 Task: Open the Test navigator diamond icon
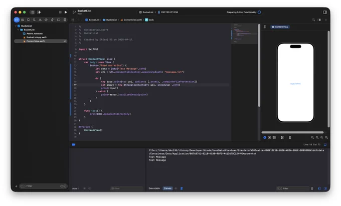pos(46,20)
